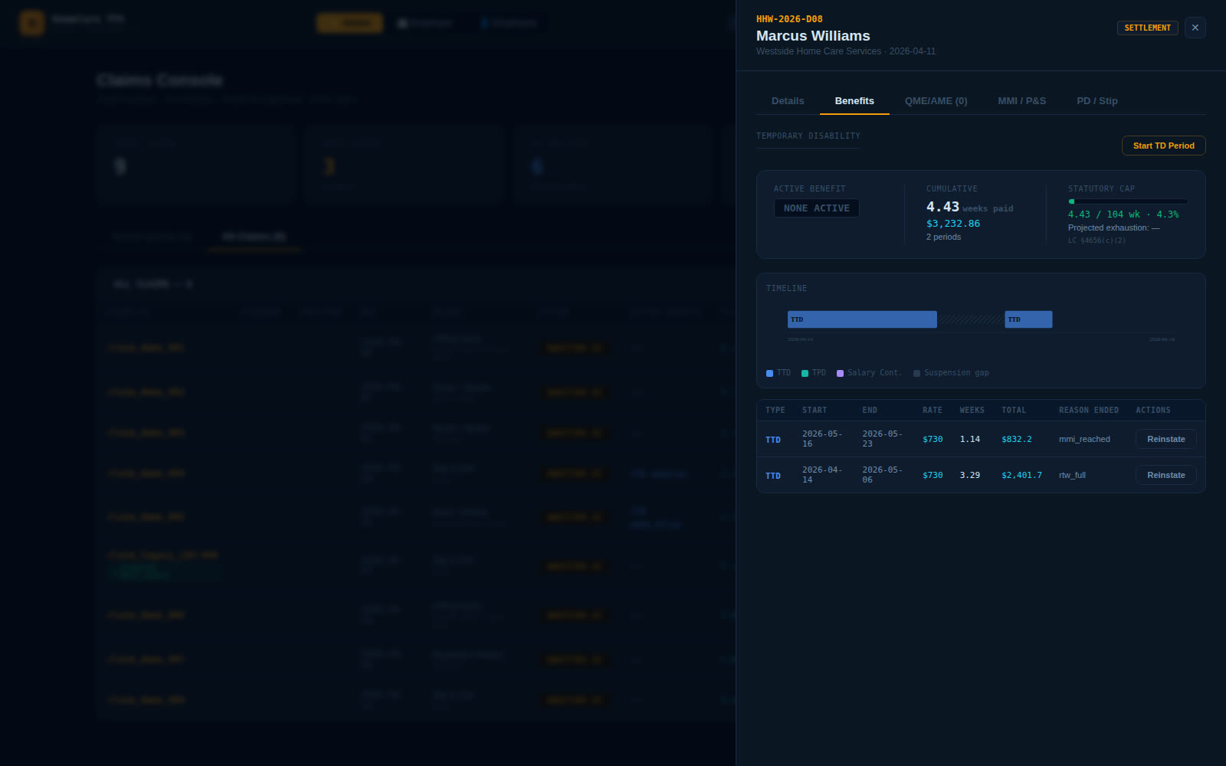This screenshot has height=766, width=1226.
Task: Switch to the QME/AME (0) tab
Action: coord(936,101)
